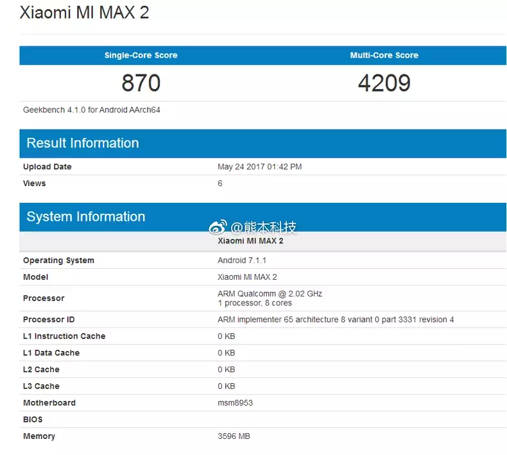Select L3 Cache value 0 KB

(227, 386)
